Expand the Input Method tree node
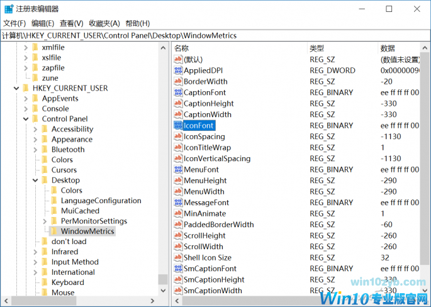Image resolution: width=431 pixels, height=307 pixels. pos(35,262)
